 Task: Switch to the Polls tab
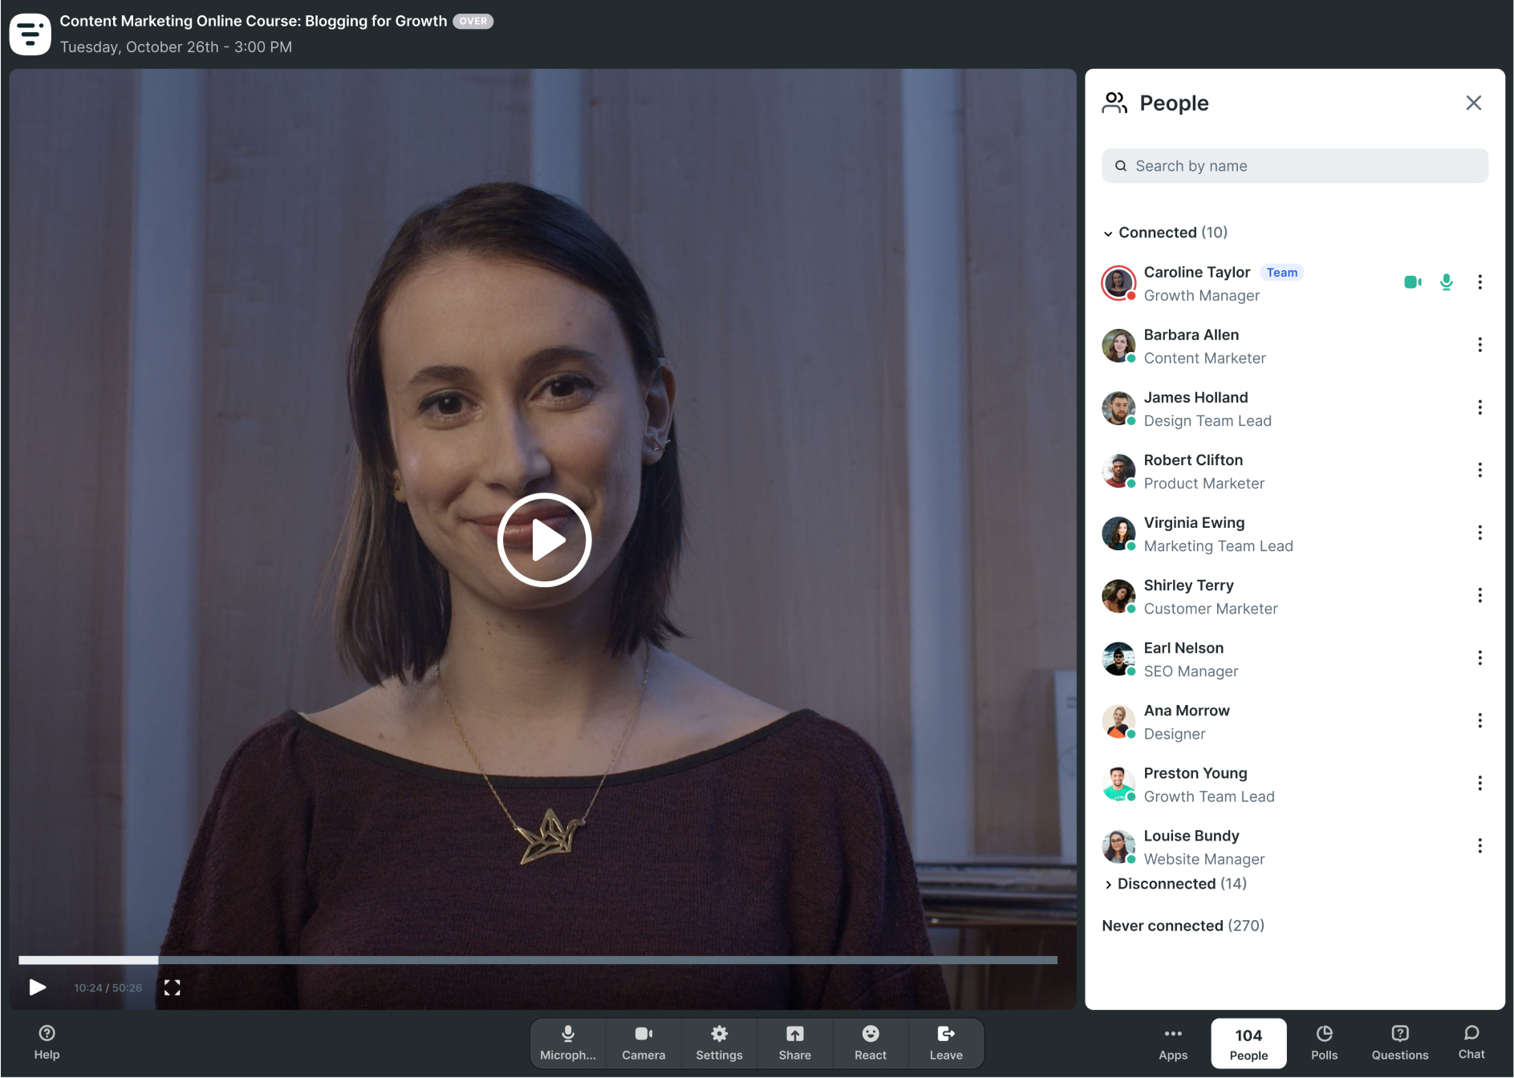[x=1324, y=1044]
